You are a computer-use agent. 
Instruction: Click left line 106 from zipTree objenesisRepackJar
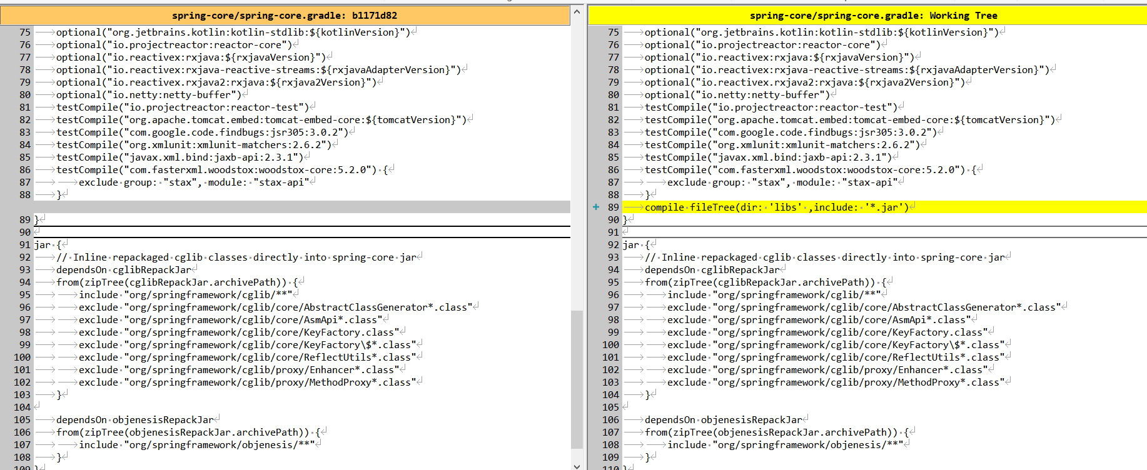188,432
